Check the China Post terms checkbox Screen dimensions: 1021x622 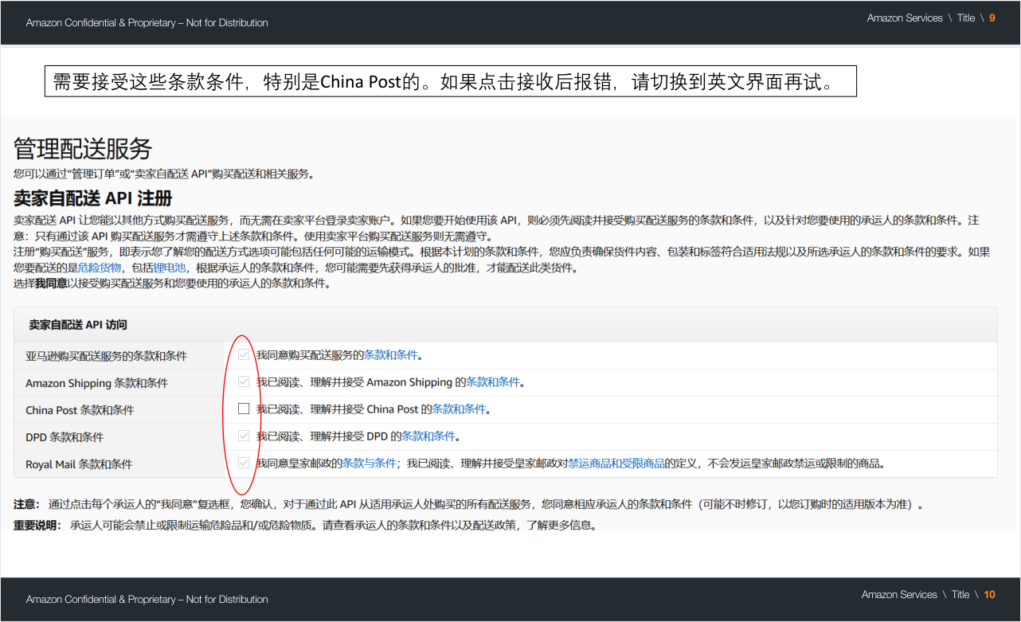244,409
